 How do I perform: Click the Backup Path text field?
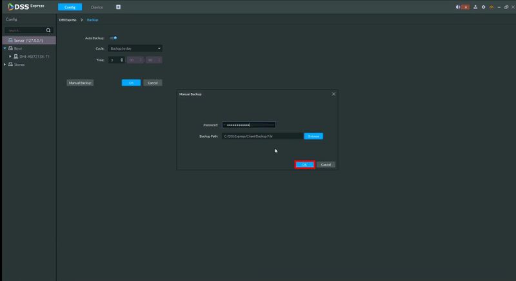(263, 136)
